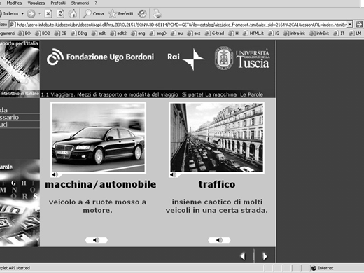Open the intra-int bookmark link
Screen dimensions: 364x273
294,34
